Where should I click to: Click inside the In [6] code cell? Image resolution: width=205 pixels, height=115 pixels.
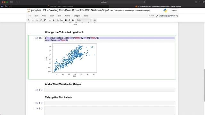pos(110,39)
